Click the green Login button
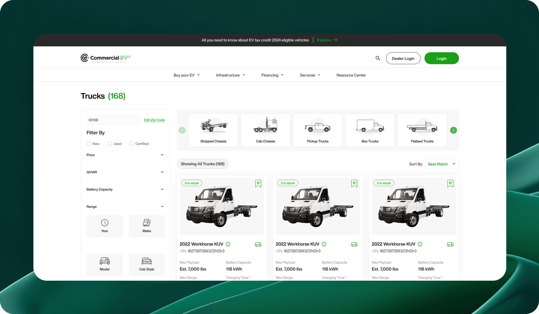This screenshot has height=314, width=539. [441, 58]
